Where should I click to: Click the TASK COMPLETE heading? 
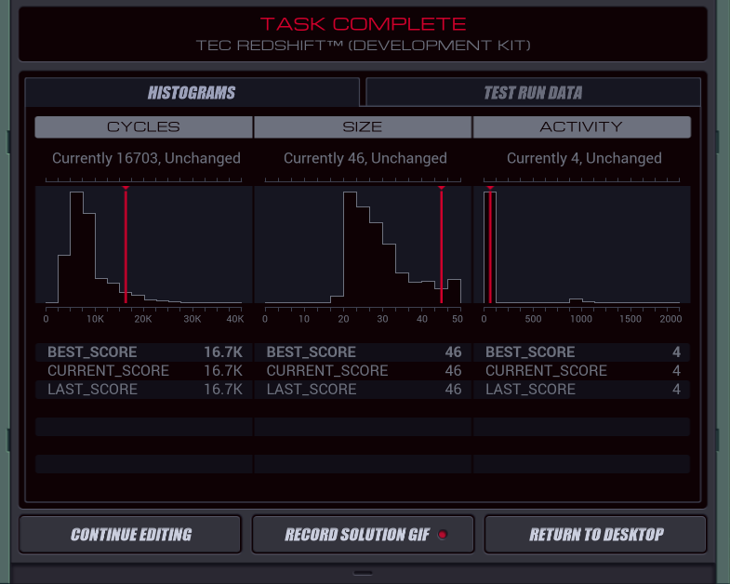tap(363, 24)
